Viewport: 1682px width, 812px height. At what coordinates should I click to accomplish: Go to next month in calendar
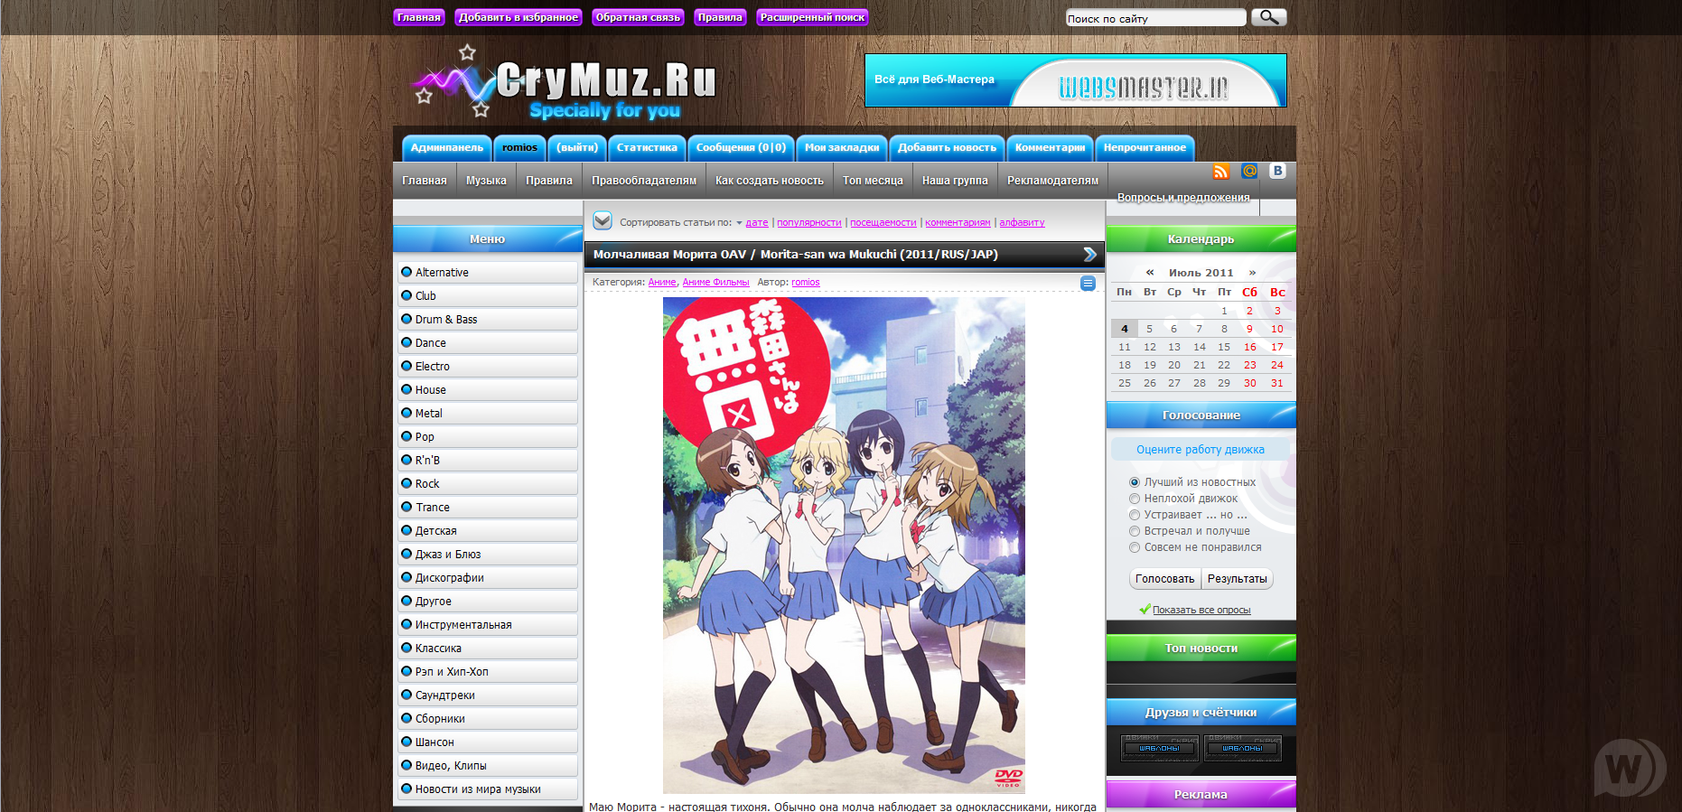click(1252, 272)
